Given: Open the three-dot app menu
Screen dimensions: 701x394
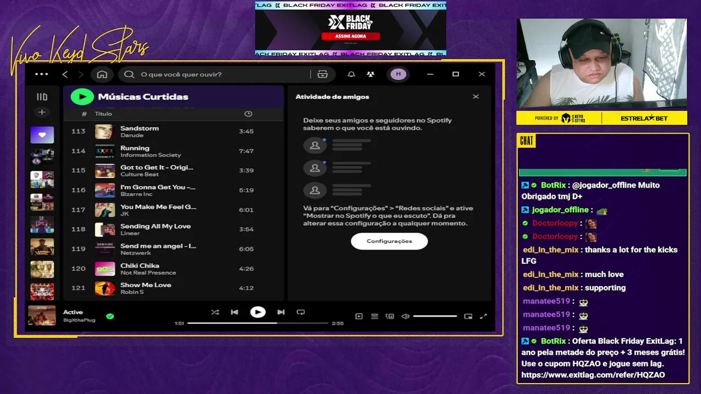Looking at the screenshot, I should pos(42,74).
